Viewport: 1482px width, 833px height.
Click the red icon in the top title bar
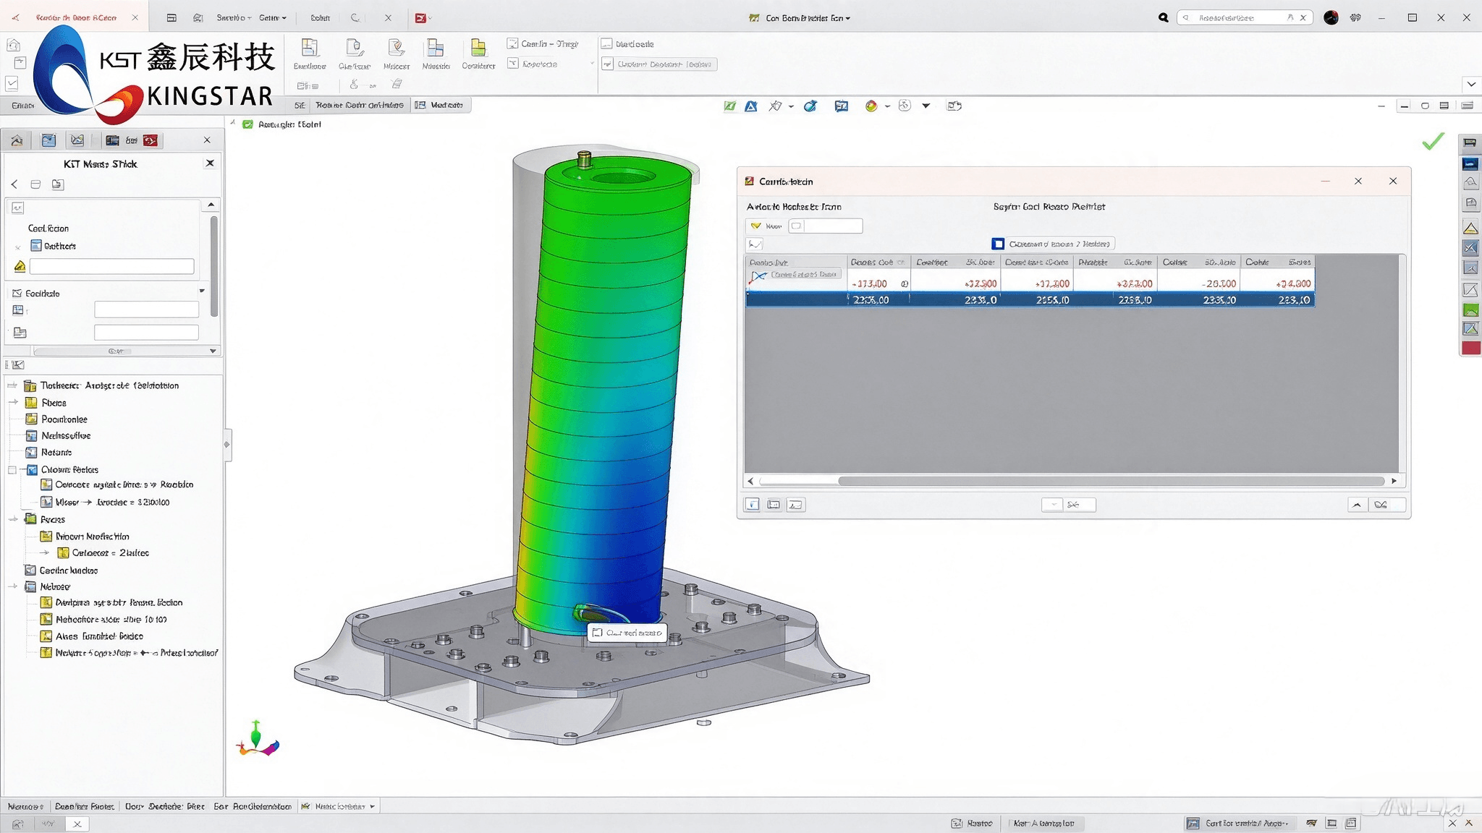click(420, 18)
